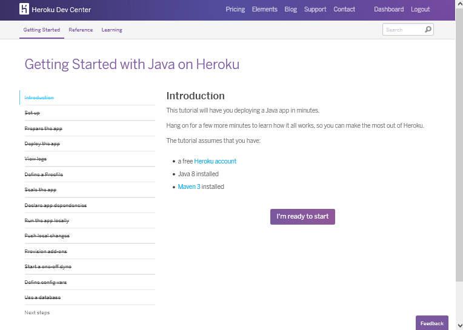Image resolution: width=463 pixels, height=330 pixels.
Task: Select the Getting Started tab
Action: (x=42, y=30)
